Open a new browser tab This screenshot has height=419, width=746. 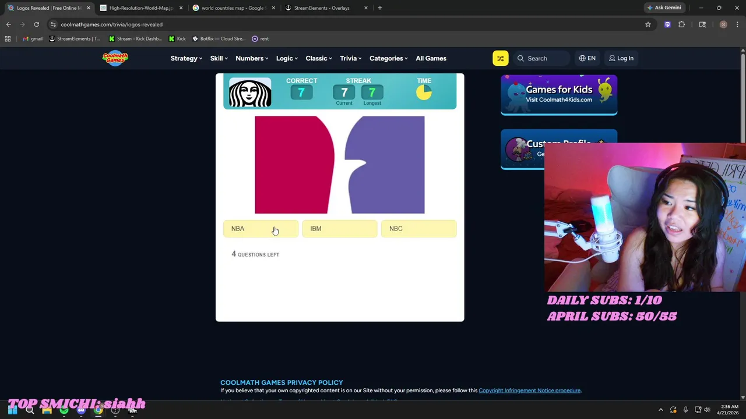(x=380, y=8)
